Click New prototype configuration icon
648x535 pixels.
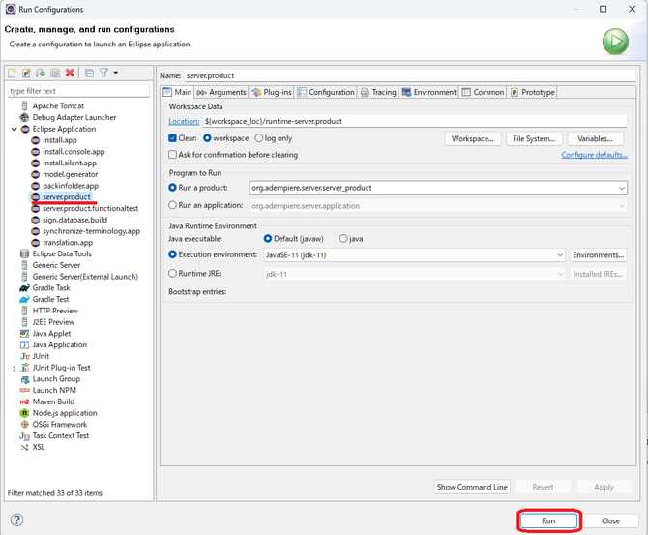tap(26, 73)
